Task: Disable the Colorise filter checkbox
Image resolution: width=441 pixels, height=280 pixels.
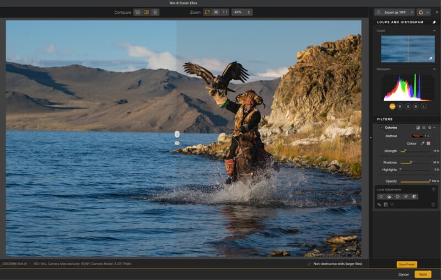Action: tap(381, 128)
